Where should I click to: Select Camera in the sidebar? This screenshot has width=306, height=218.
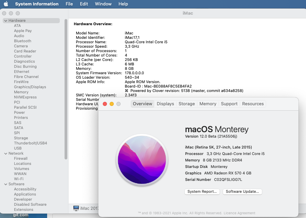[21, 46]
